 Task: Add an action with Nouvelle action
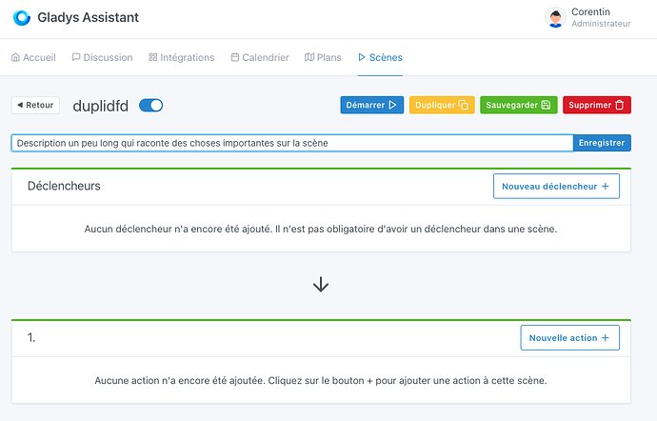tap(569, 337)
